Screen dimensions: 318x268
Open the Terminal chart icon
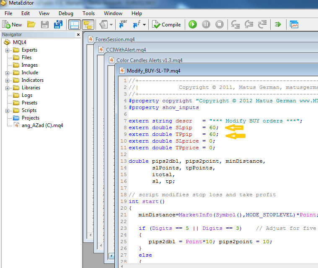(x=294, y=25)
